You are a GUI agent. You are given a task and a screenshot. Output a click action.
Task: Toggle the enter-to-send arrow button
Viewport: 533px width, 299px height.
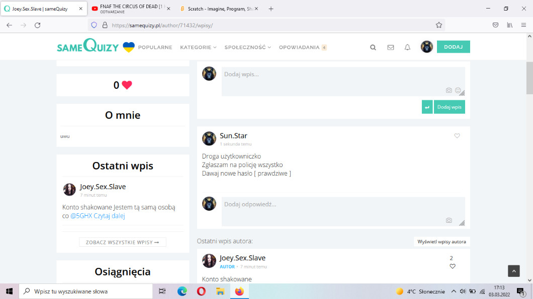427,107
